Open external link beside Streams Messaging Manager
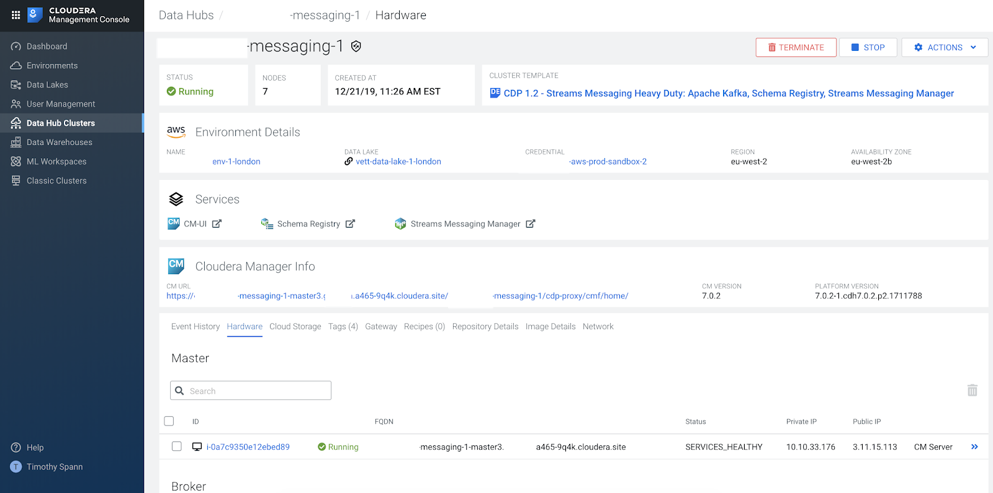This screenshot has width=993, height=493. 531,224
